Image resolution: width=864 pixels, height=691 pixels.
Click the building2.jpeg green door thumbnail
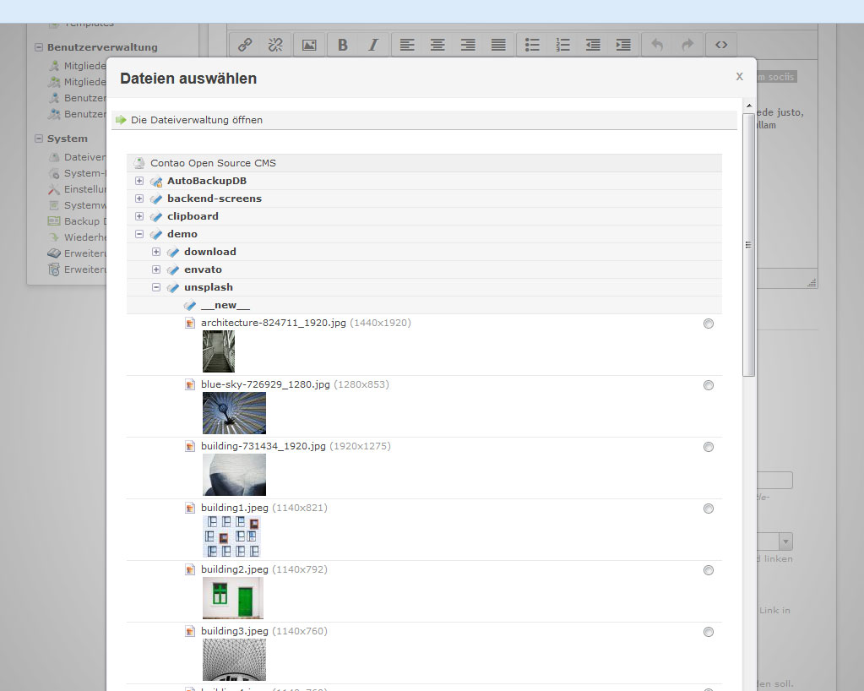[233, 598]
